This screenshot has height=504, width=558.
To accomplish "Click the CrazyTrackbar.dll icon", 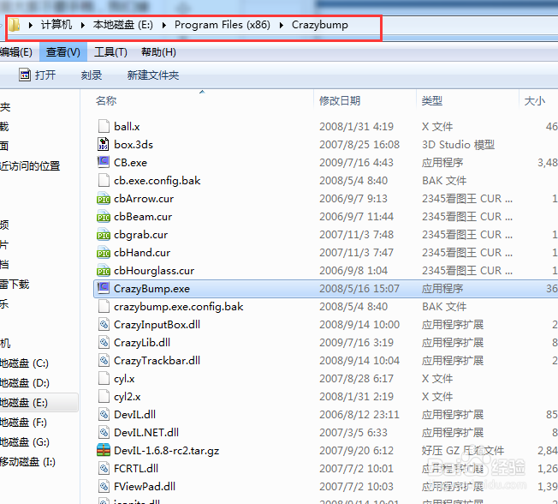I will (x=104, y=360).
